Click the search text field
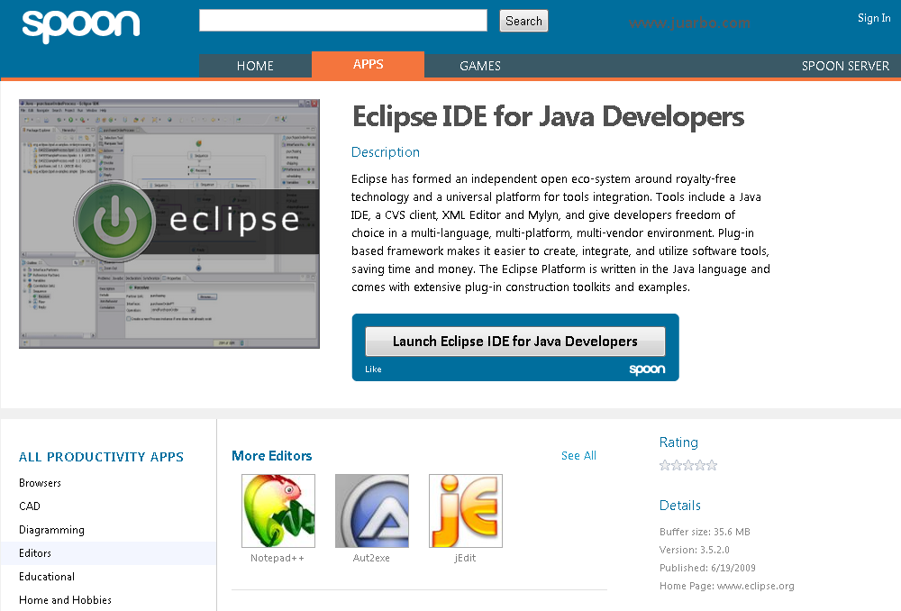Image resolution: width=901 pixels, height=611 pixels. (x=343, y=21)
